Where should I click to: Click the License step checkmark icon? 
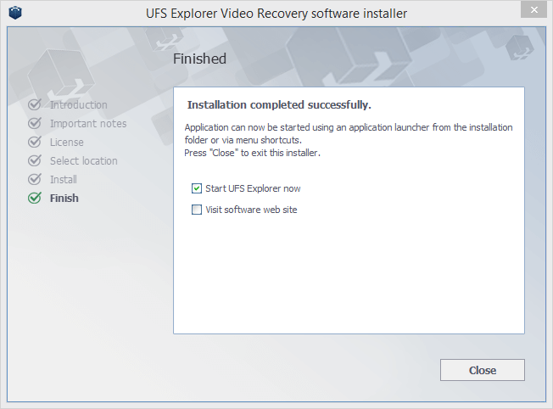click(x=35, y=142)
